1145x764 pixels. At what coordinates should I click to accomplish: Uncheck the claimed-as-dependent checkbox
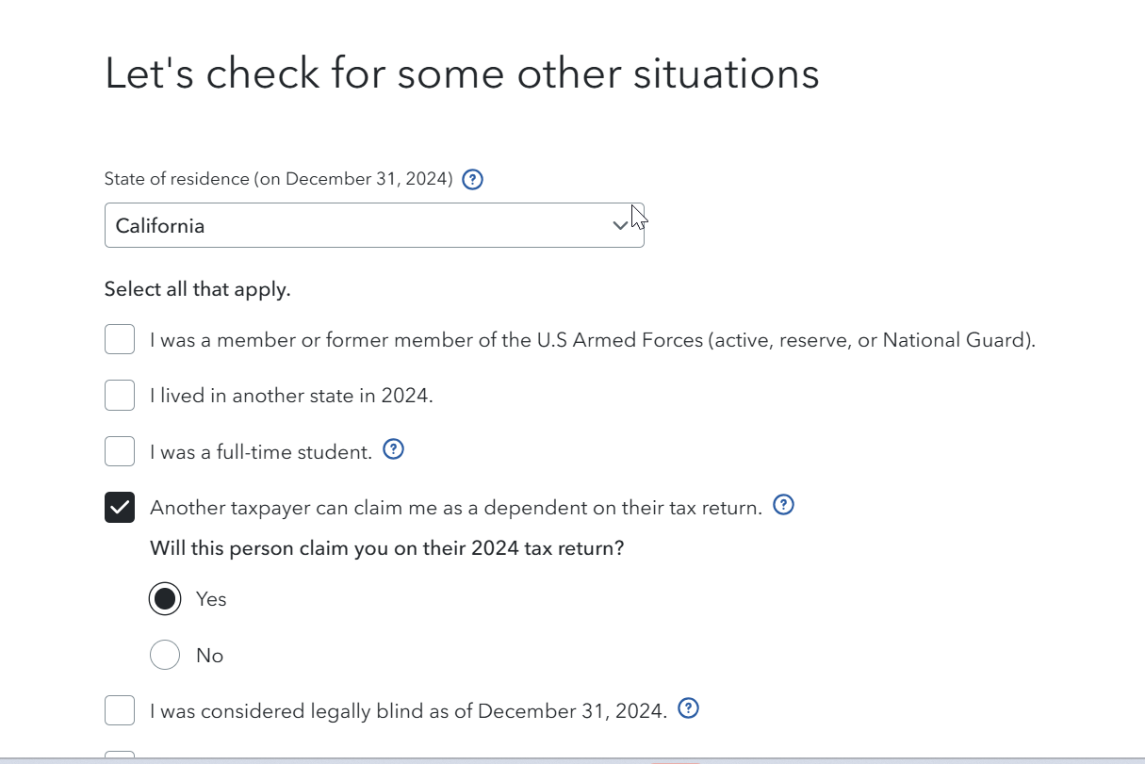[x=120, y=508]
